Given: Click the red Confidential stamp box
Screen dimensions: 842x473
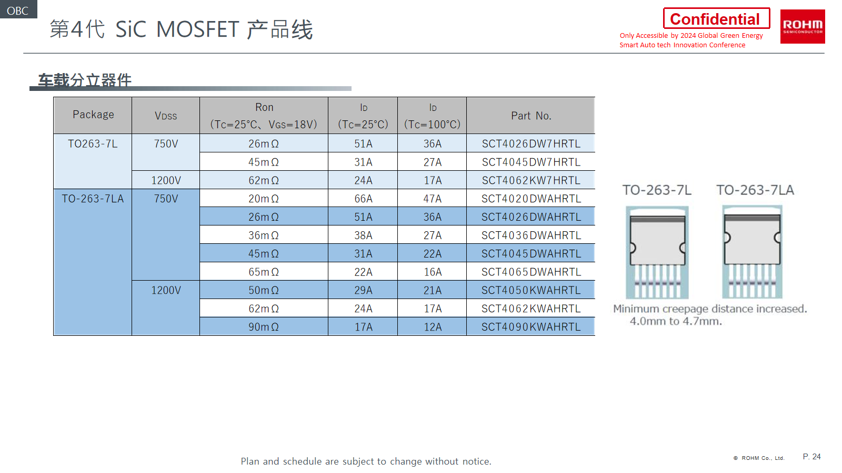Looking at the screenshot, I should (716, 19).
